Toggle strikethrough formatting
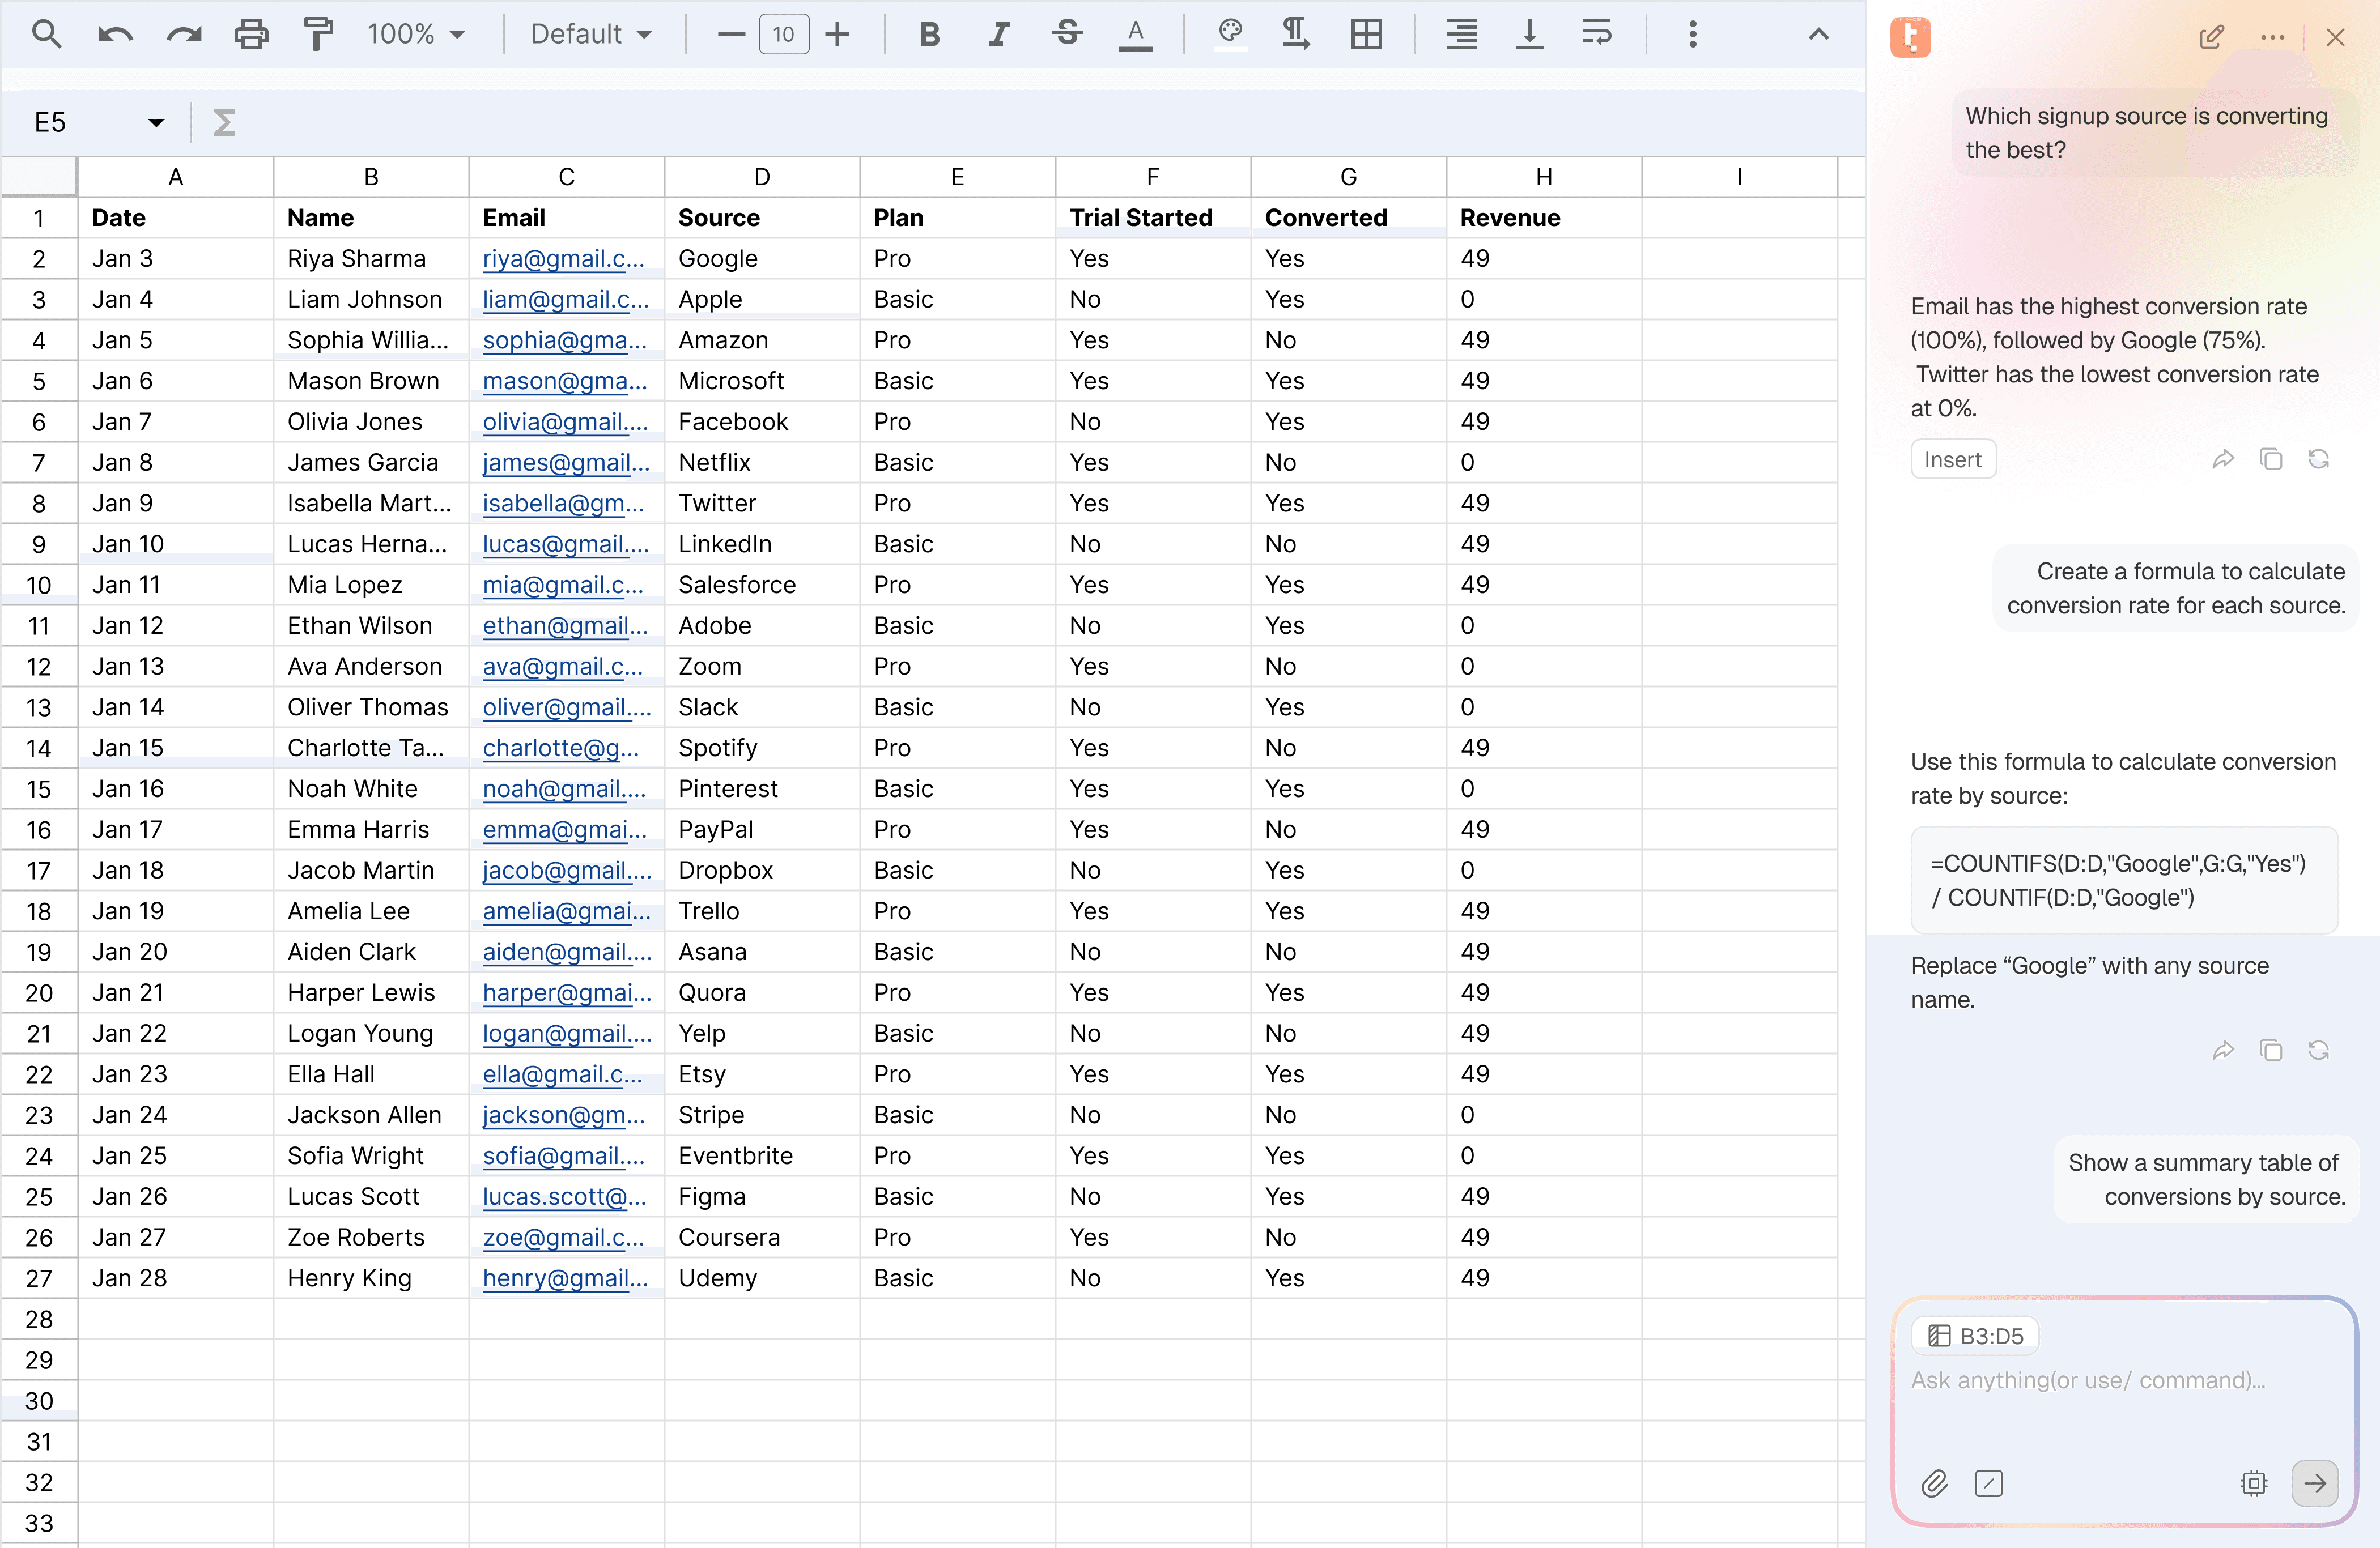 [x=1067, y=34]
